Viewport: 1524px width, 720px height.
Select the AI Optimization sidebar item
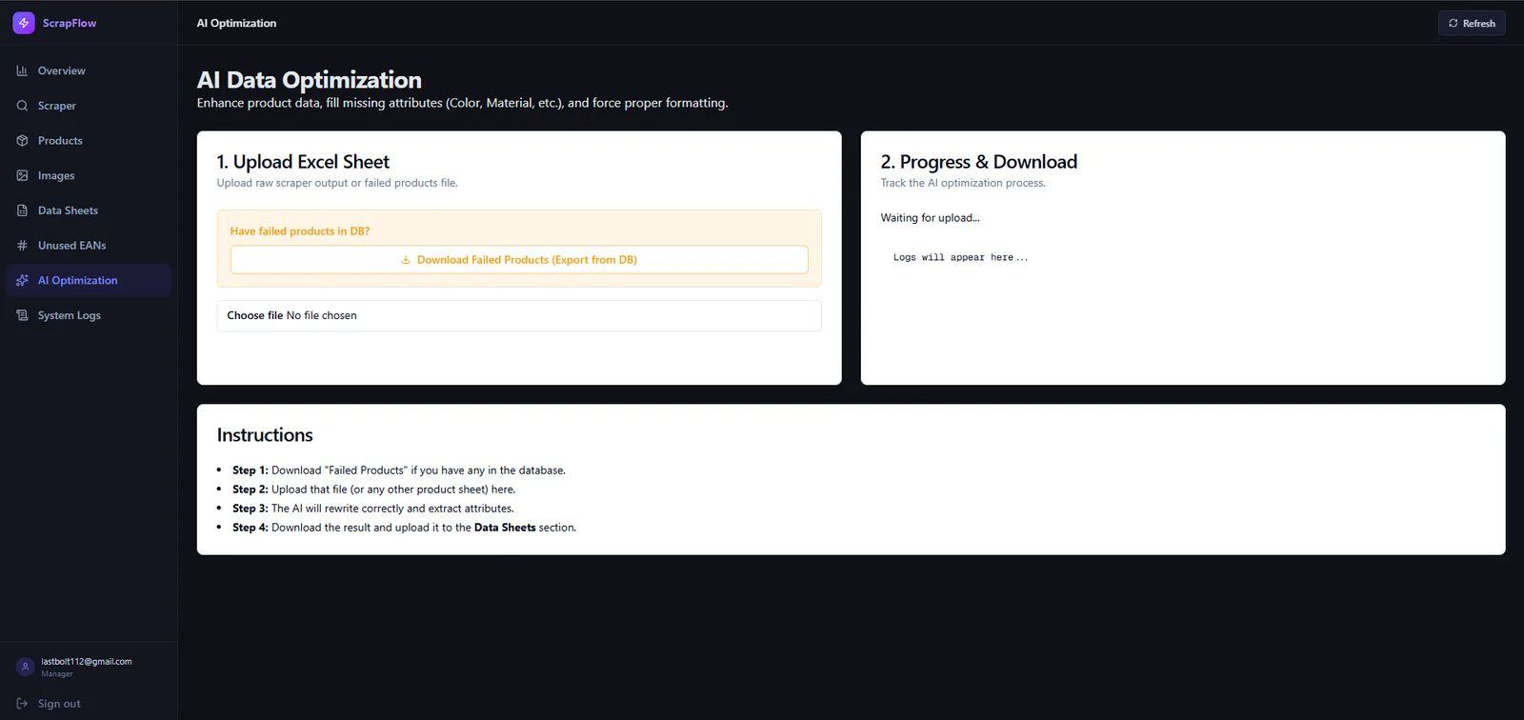click(89, 280)
